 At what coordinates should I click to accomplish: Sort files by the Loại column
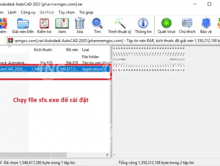(86, 50)
